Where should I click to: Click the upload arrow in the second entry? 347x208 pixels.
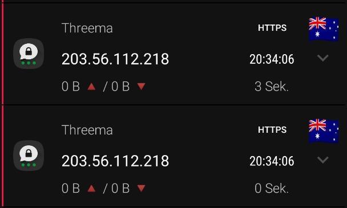coord(91,188)
